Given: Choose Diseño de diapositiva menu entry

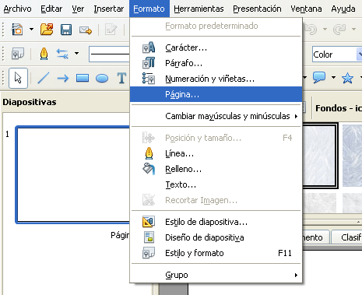Looking at the screenshot, I should pos(216,237).
